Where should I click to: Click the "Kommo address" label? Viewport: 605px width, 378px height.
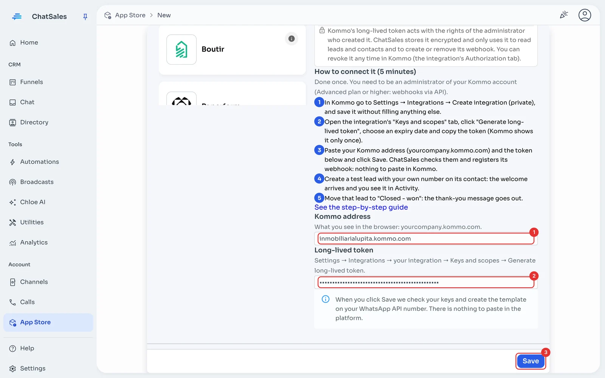[343, 217]
